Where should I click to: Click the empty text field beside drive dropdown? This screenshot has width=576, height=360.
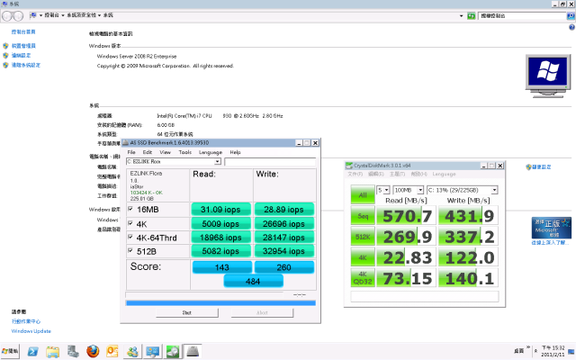pyautogui.click(x=270, y=162)
